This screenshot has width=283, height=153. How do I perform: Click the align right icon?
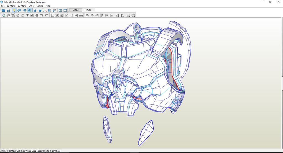pos(97,15)
